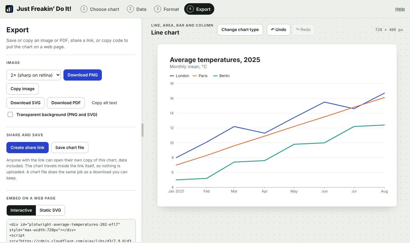The height and width of the screenshot is (243, 410).
Task: Open the Help link
Action: (400, 9)
